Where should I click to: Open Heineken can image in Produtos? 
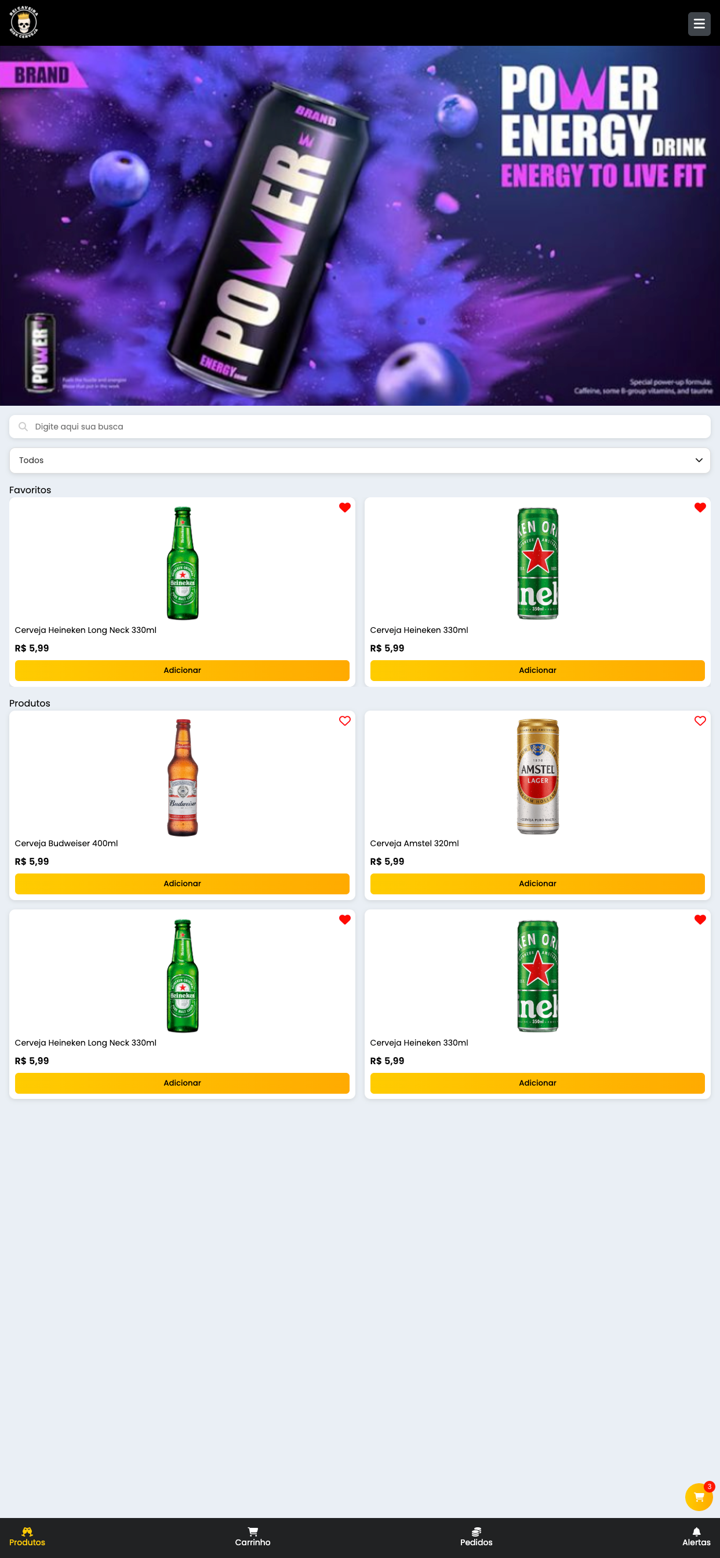click(x=538, y=975)
